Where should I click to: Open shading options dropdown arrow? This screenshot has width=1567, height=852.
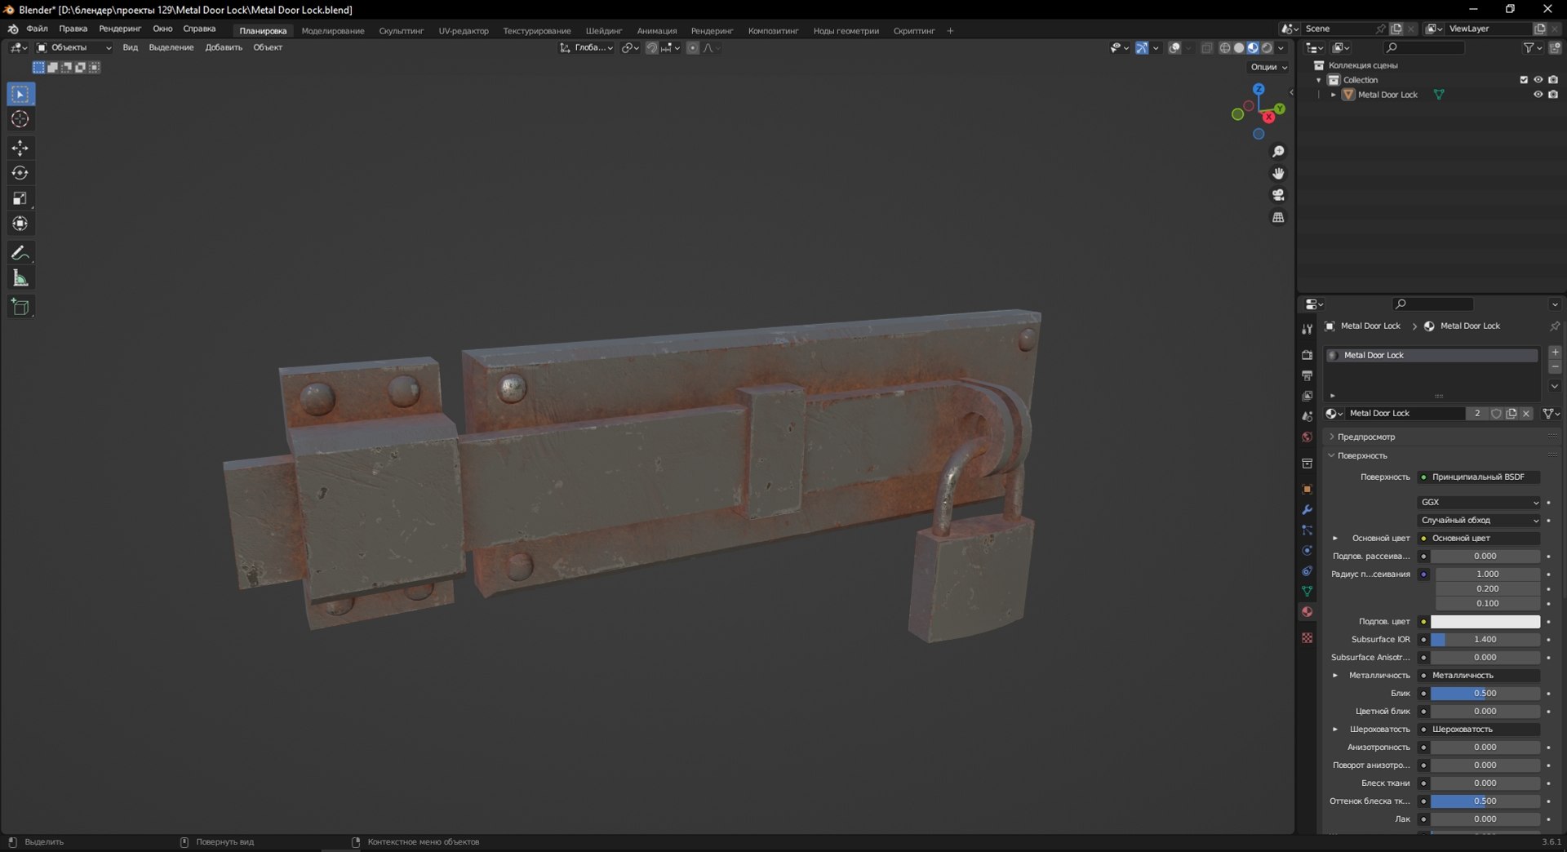click(x=1281, y=48)
